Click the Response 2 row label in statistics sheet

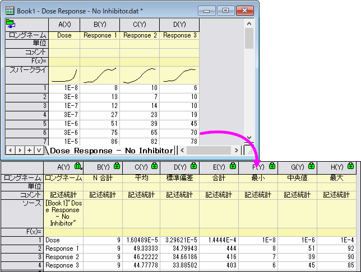point(63,257)
